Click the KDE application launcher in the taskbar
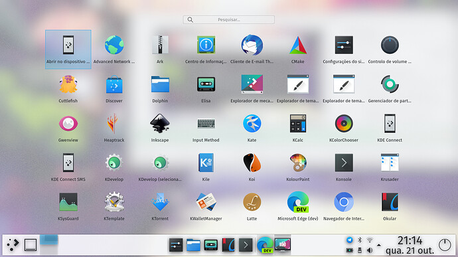 tap(13, 245)
